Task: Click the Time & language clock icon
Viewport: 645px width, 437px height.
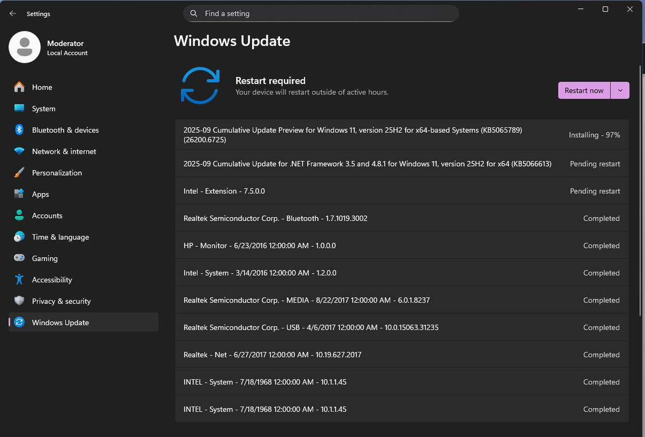Action: pos(19,237)
